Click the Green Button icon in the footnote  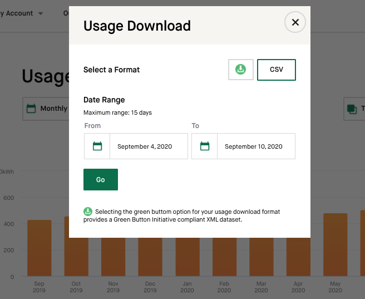coord(88,212)
